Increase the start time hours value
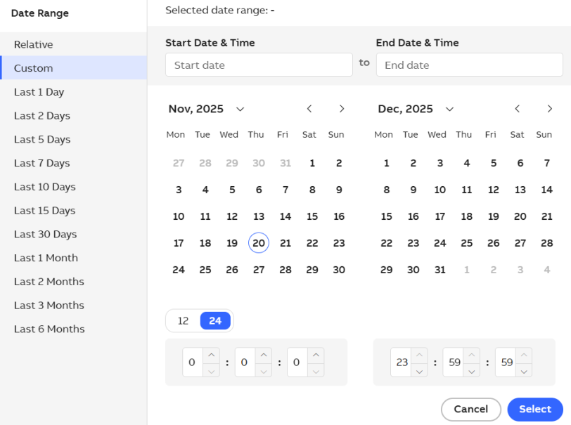571x425 pixels. (x=211, y=355)
